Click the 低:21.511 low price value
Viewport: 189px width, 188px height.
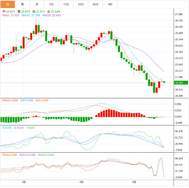pos(39,12)
